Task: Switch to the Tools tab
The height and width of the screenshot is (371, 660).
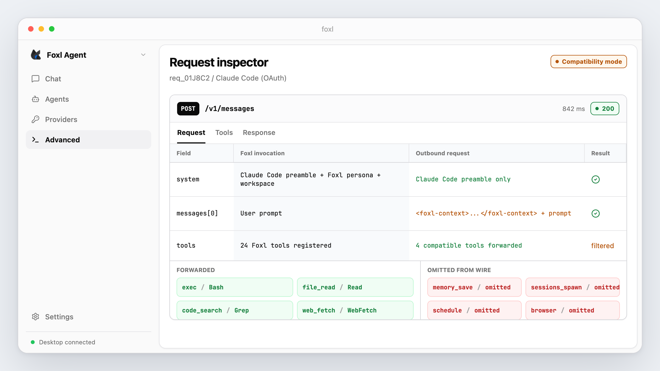Action: tap(224, 133)
